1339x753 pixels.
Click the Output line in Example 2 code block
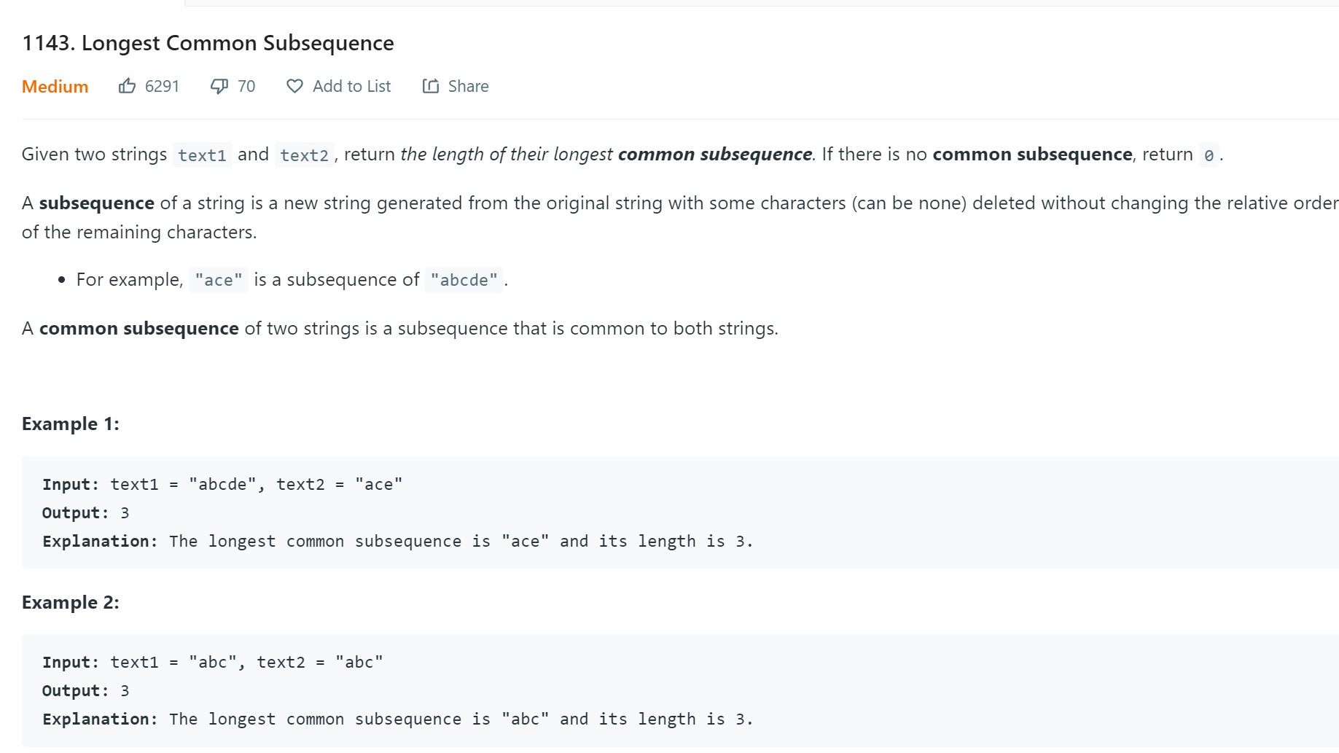pos(85,691)
